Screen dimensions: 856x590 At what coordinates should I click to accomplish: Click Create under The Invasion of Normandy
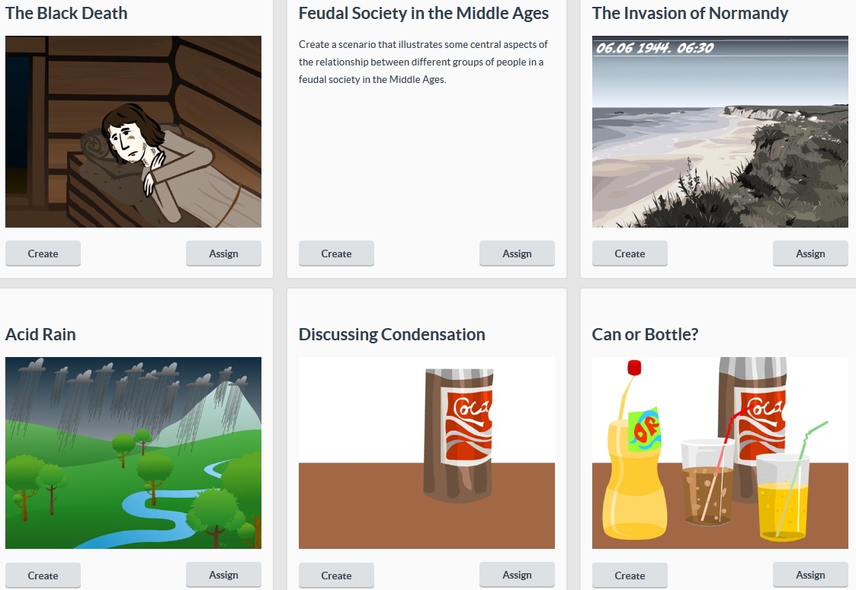click(630, 254)
